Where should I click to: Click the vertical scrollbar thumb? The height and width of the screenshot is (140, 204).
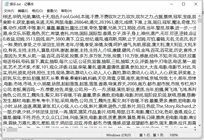pos(199,20)
